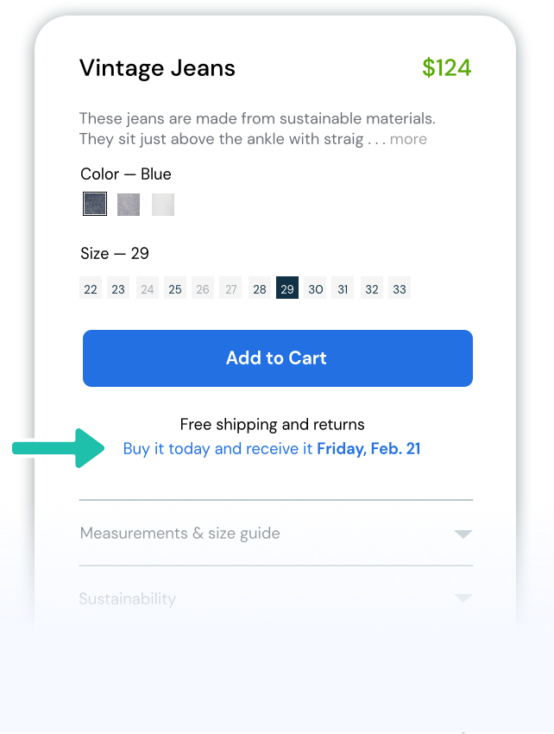Pick the light white color swatch
The height and width of the screenshot is (734, 554).
163,205
